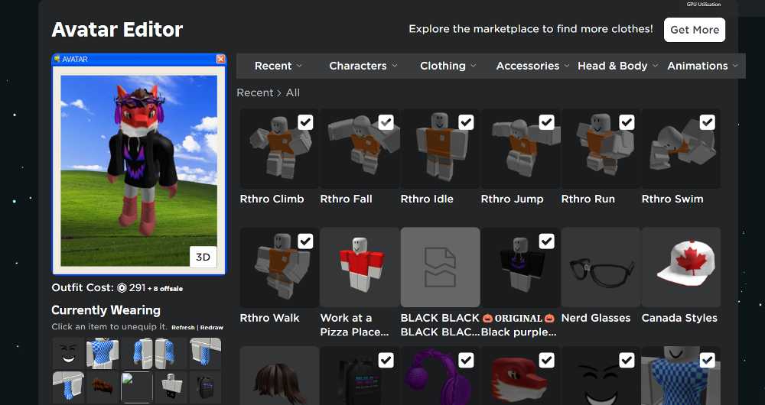Unequip the smiling face in Currently Wearing
The image size is (765, 405).
click(x=68, y=353)
